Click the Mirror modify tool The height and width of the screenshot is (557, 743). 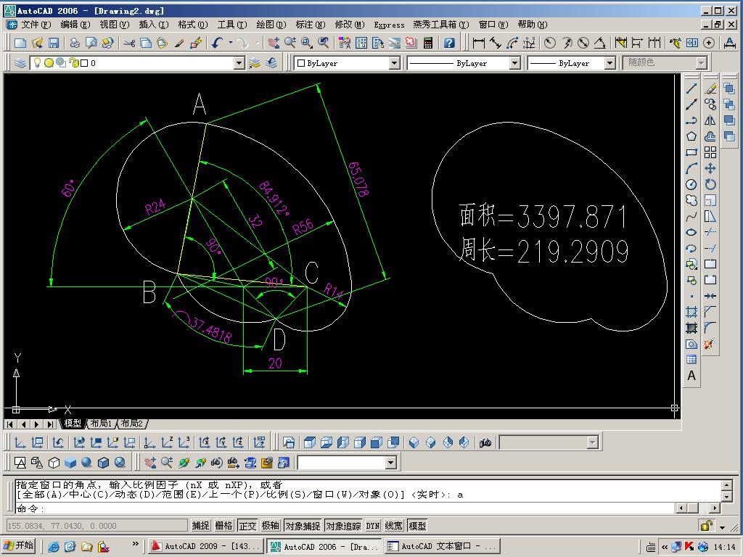pyautogui.click(x=710, y=120)
